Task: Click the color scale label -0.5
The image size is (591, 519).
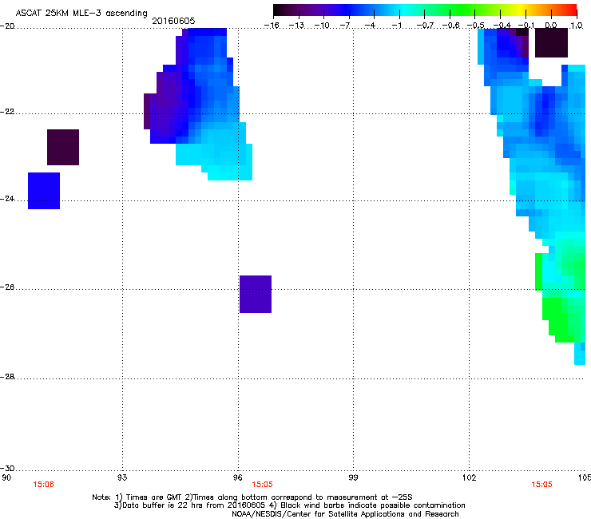Action: [476, 26]
